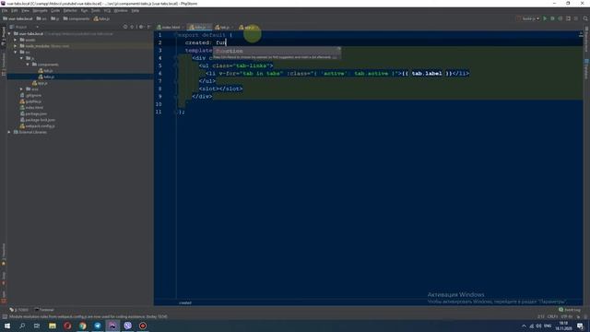
Task: Click the CRLF line separator in status bar
Action: click(552, 316)
